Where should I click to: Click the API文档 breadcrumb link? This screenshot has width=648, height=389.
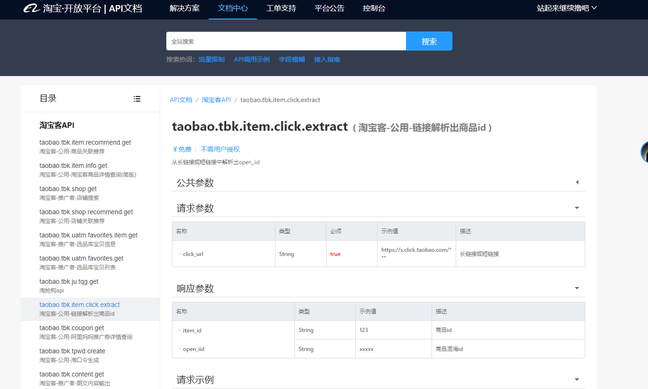coord(181,100)
